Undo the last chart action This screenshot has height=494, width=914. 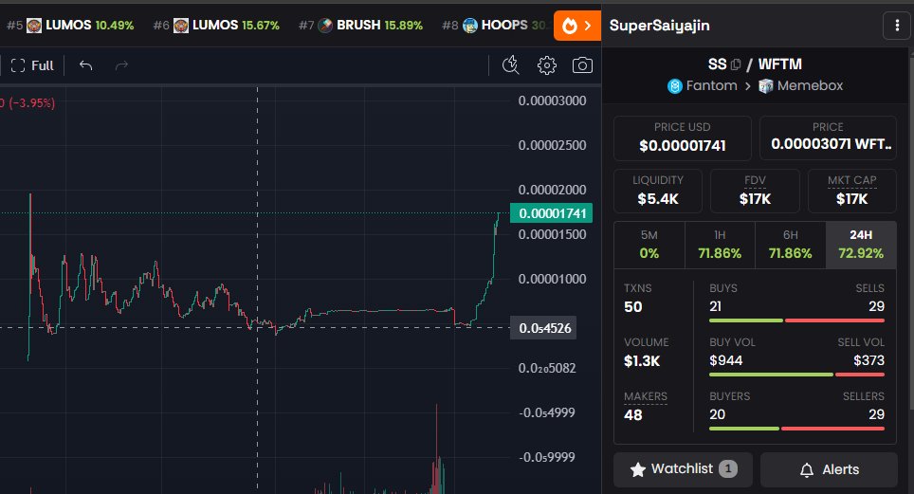pos(85,65)
